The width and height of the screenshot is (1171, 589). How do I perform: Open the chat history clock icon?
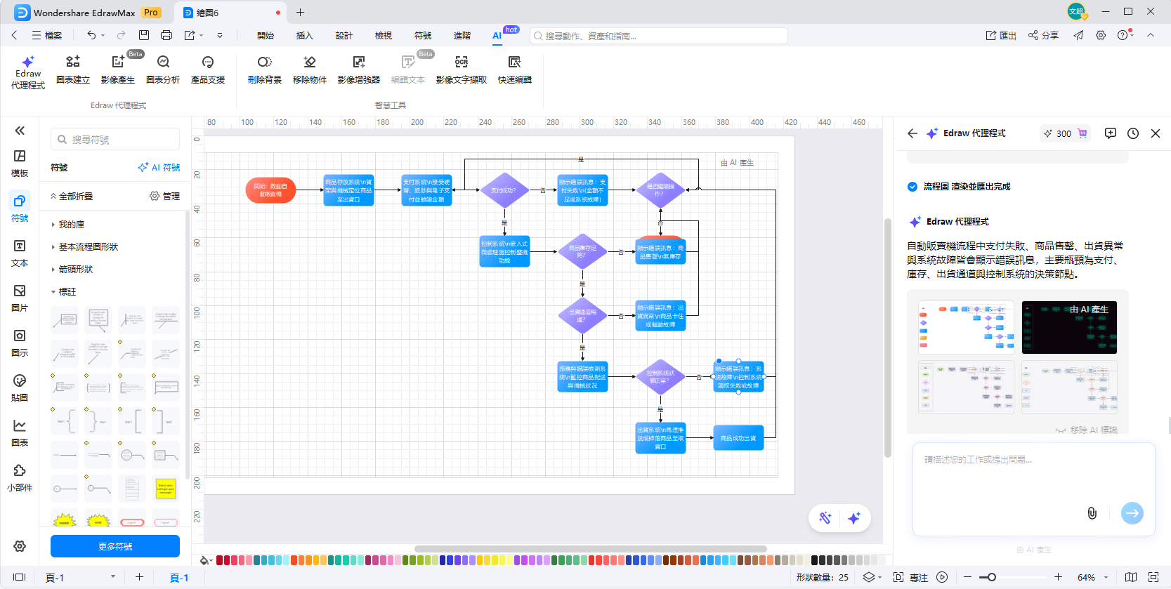pos(1133,133)
